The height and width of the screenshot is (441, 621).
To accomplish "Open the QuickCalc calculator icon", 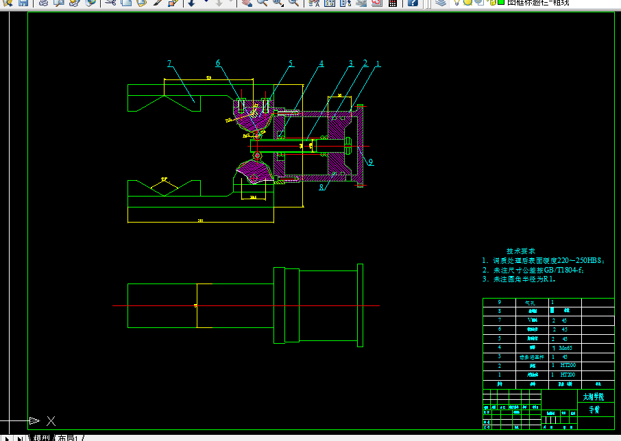I will coord(393,3).
